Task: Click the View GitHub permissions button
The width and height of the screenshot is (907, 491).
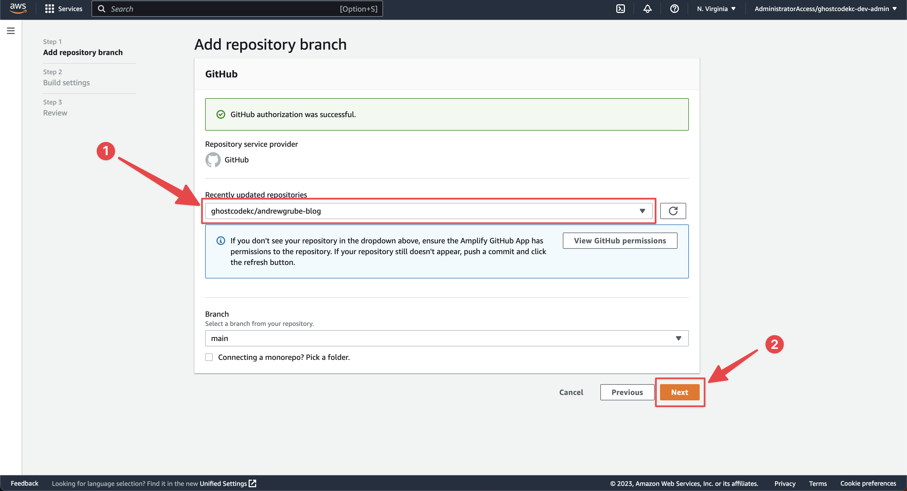Action: (620, 240)
